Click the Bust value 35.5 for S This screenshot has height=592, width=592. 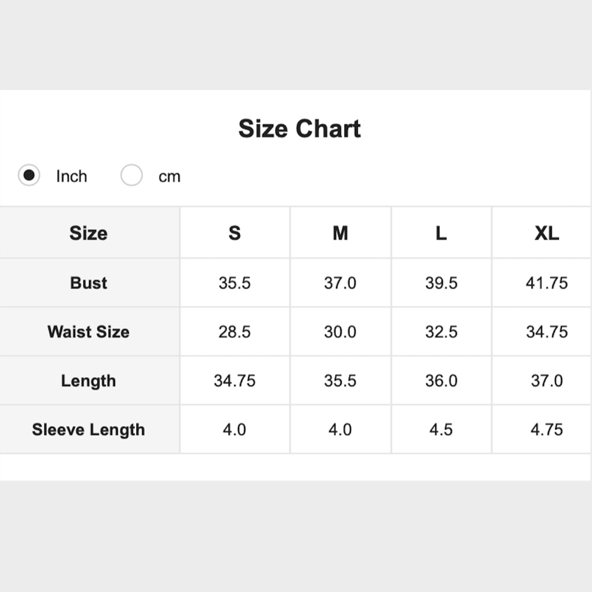234,283
